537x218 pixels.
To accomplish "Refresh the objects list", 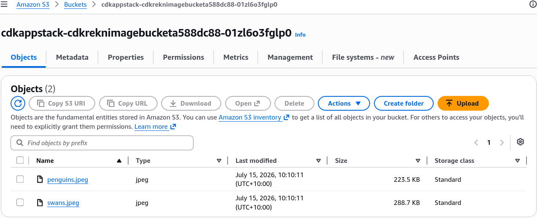I will [x=18, y=103].
